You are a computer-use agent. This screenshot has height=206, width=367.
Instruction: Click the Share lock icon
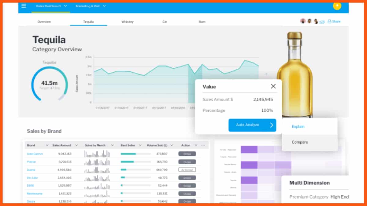(x=329, y=21)
